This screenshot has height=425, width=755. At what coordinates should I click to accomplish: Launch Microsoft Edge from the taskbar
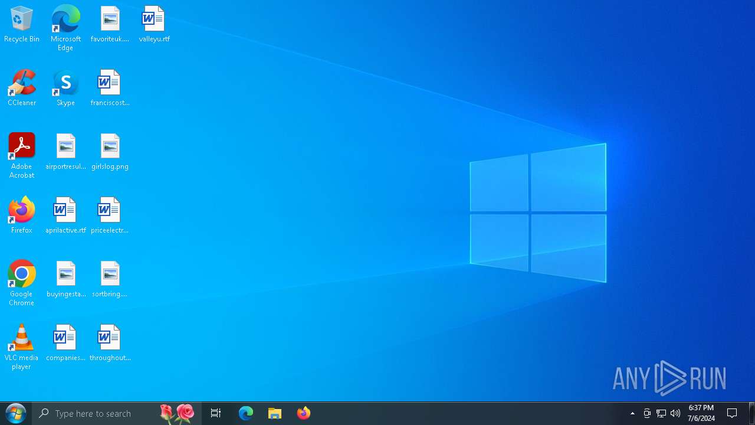(245, 413)
